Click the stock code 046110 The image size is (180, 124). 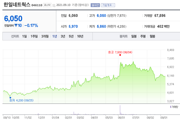37,5
